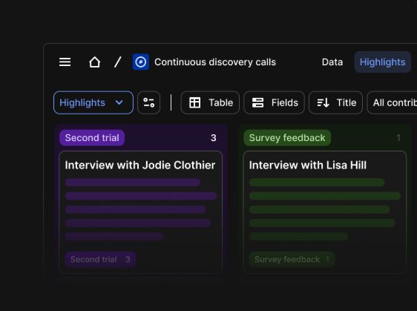Sort by Title button
This screenshot has width=417, height=311.
(335, 102)
